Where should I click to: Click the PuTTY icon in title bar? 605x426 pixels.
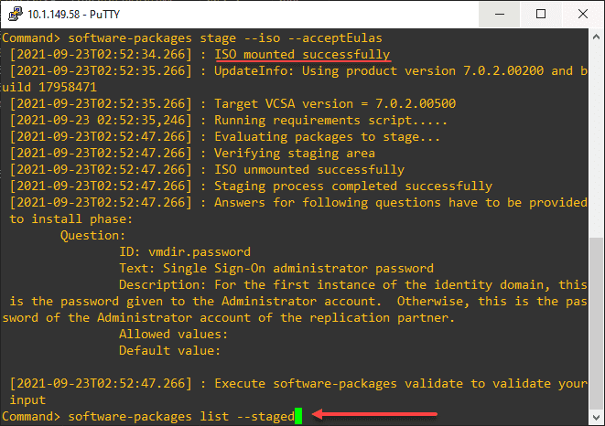pos(13,15)
